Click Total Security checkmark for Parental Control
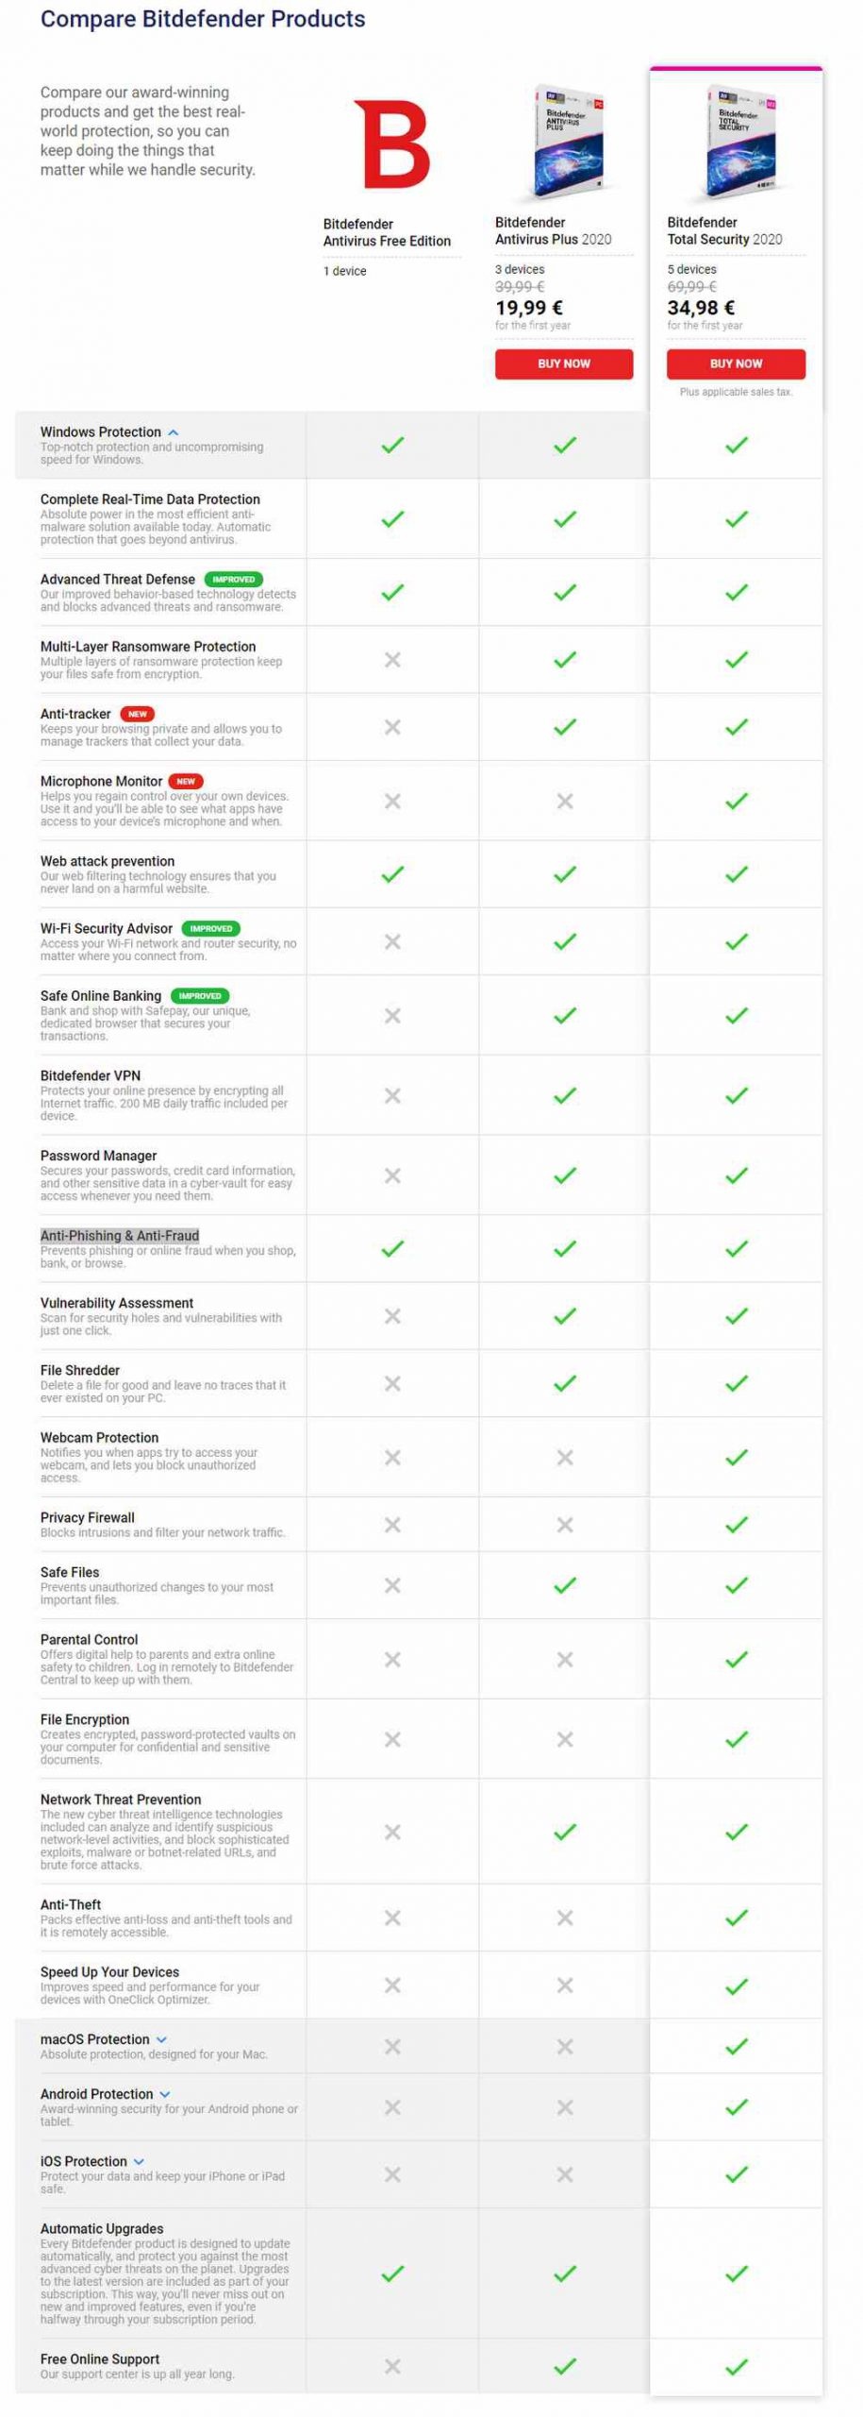 [x=737, y=1659]
